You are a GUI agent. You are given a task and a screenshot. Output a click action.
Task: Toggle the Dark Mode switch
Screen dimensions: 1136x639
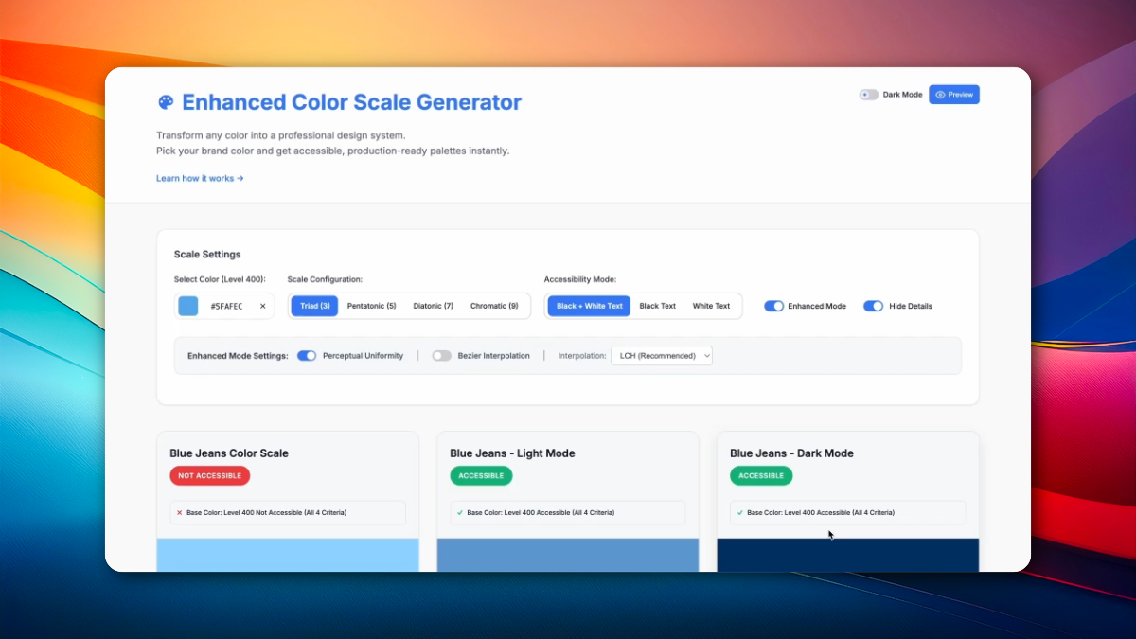(869, 94)
